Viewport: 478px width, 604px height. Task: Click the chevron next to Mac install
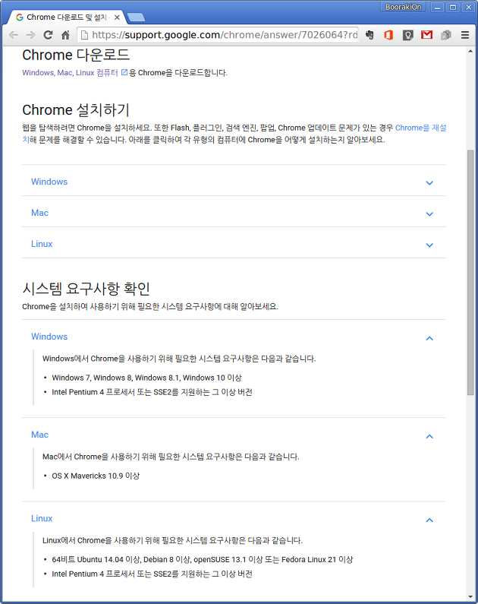429,214
